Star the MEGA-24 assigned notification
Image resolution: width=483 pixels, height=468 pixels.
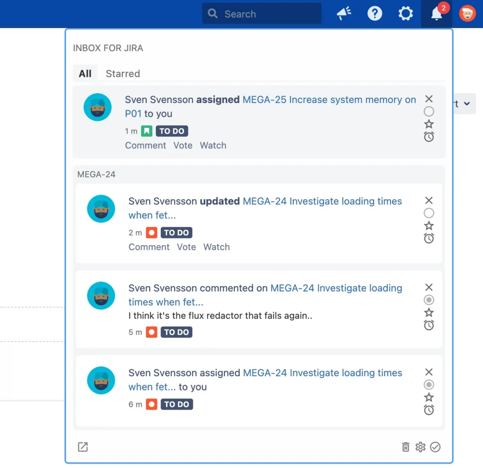coord(428,397)
